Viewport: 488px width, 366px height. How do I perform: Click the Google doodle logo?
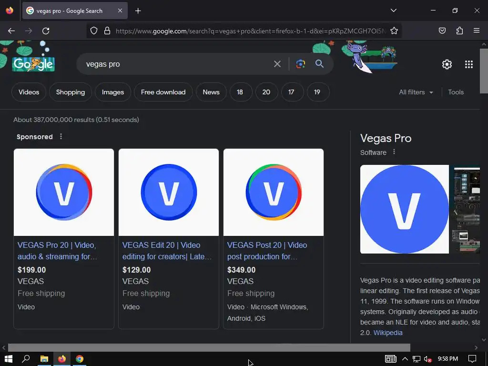click(34, 64)
